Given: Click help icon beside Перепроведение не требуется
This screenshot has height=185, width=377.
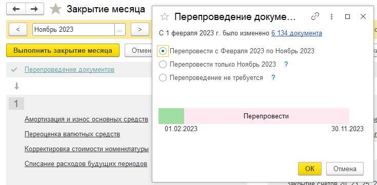Looking at the screenshot, I should click(x=273, y=78).
